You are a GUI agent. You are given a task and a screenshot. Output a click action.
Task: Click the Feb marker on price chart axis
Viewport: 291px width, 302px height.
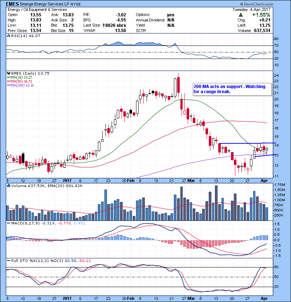pos(131,181)
